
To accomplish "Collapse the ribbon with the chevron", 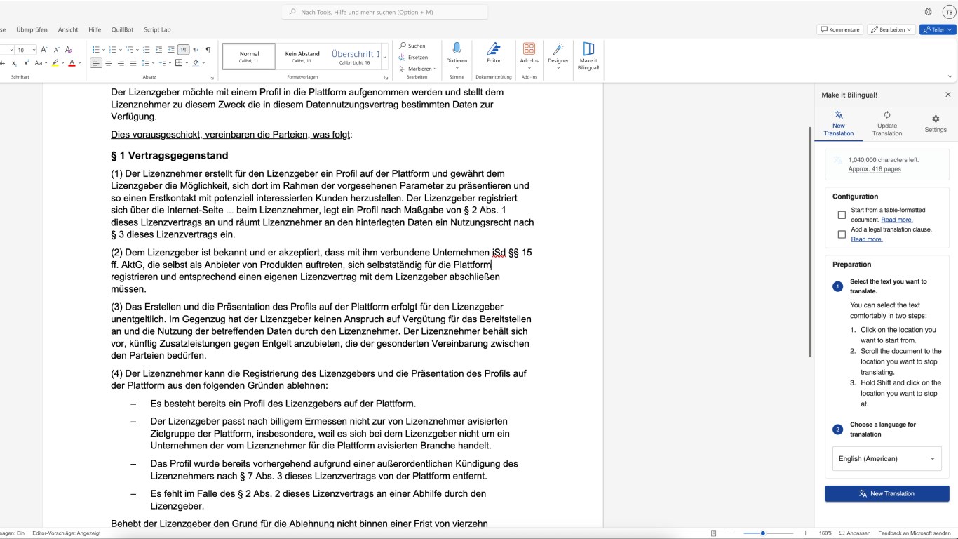I will pyautogui.click(x=950, y=77).
